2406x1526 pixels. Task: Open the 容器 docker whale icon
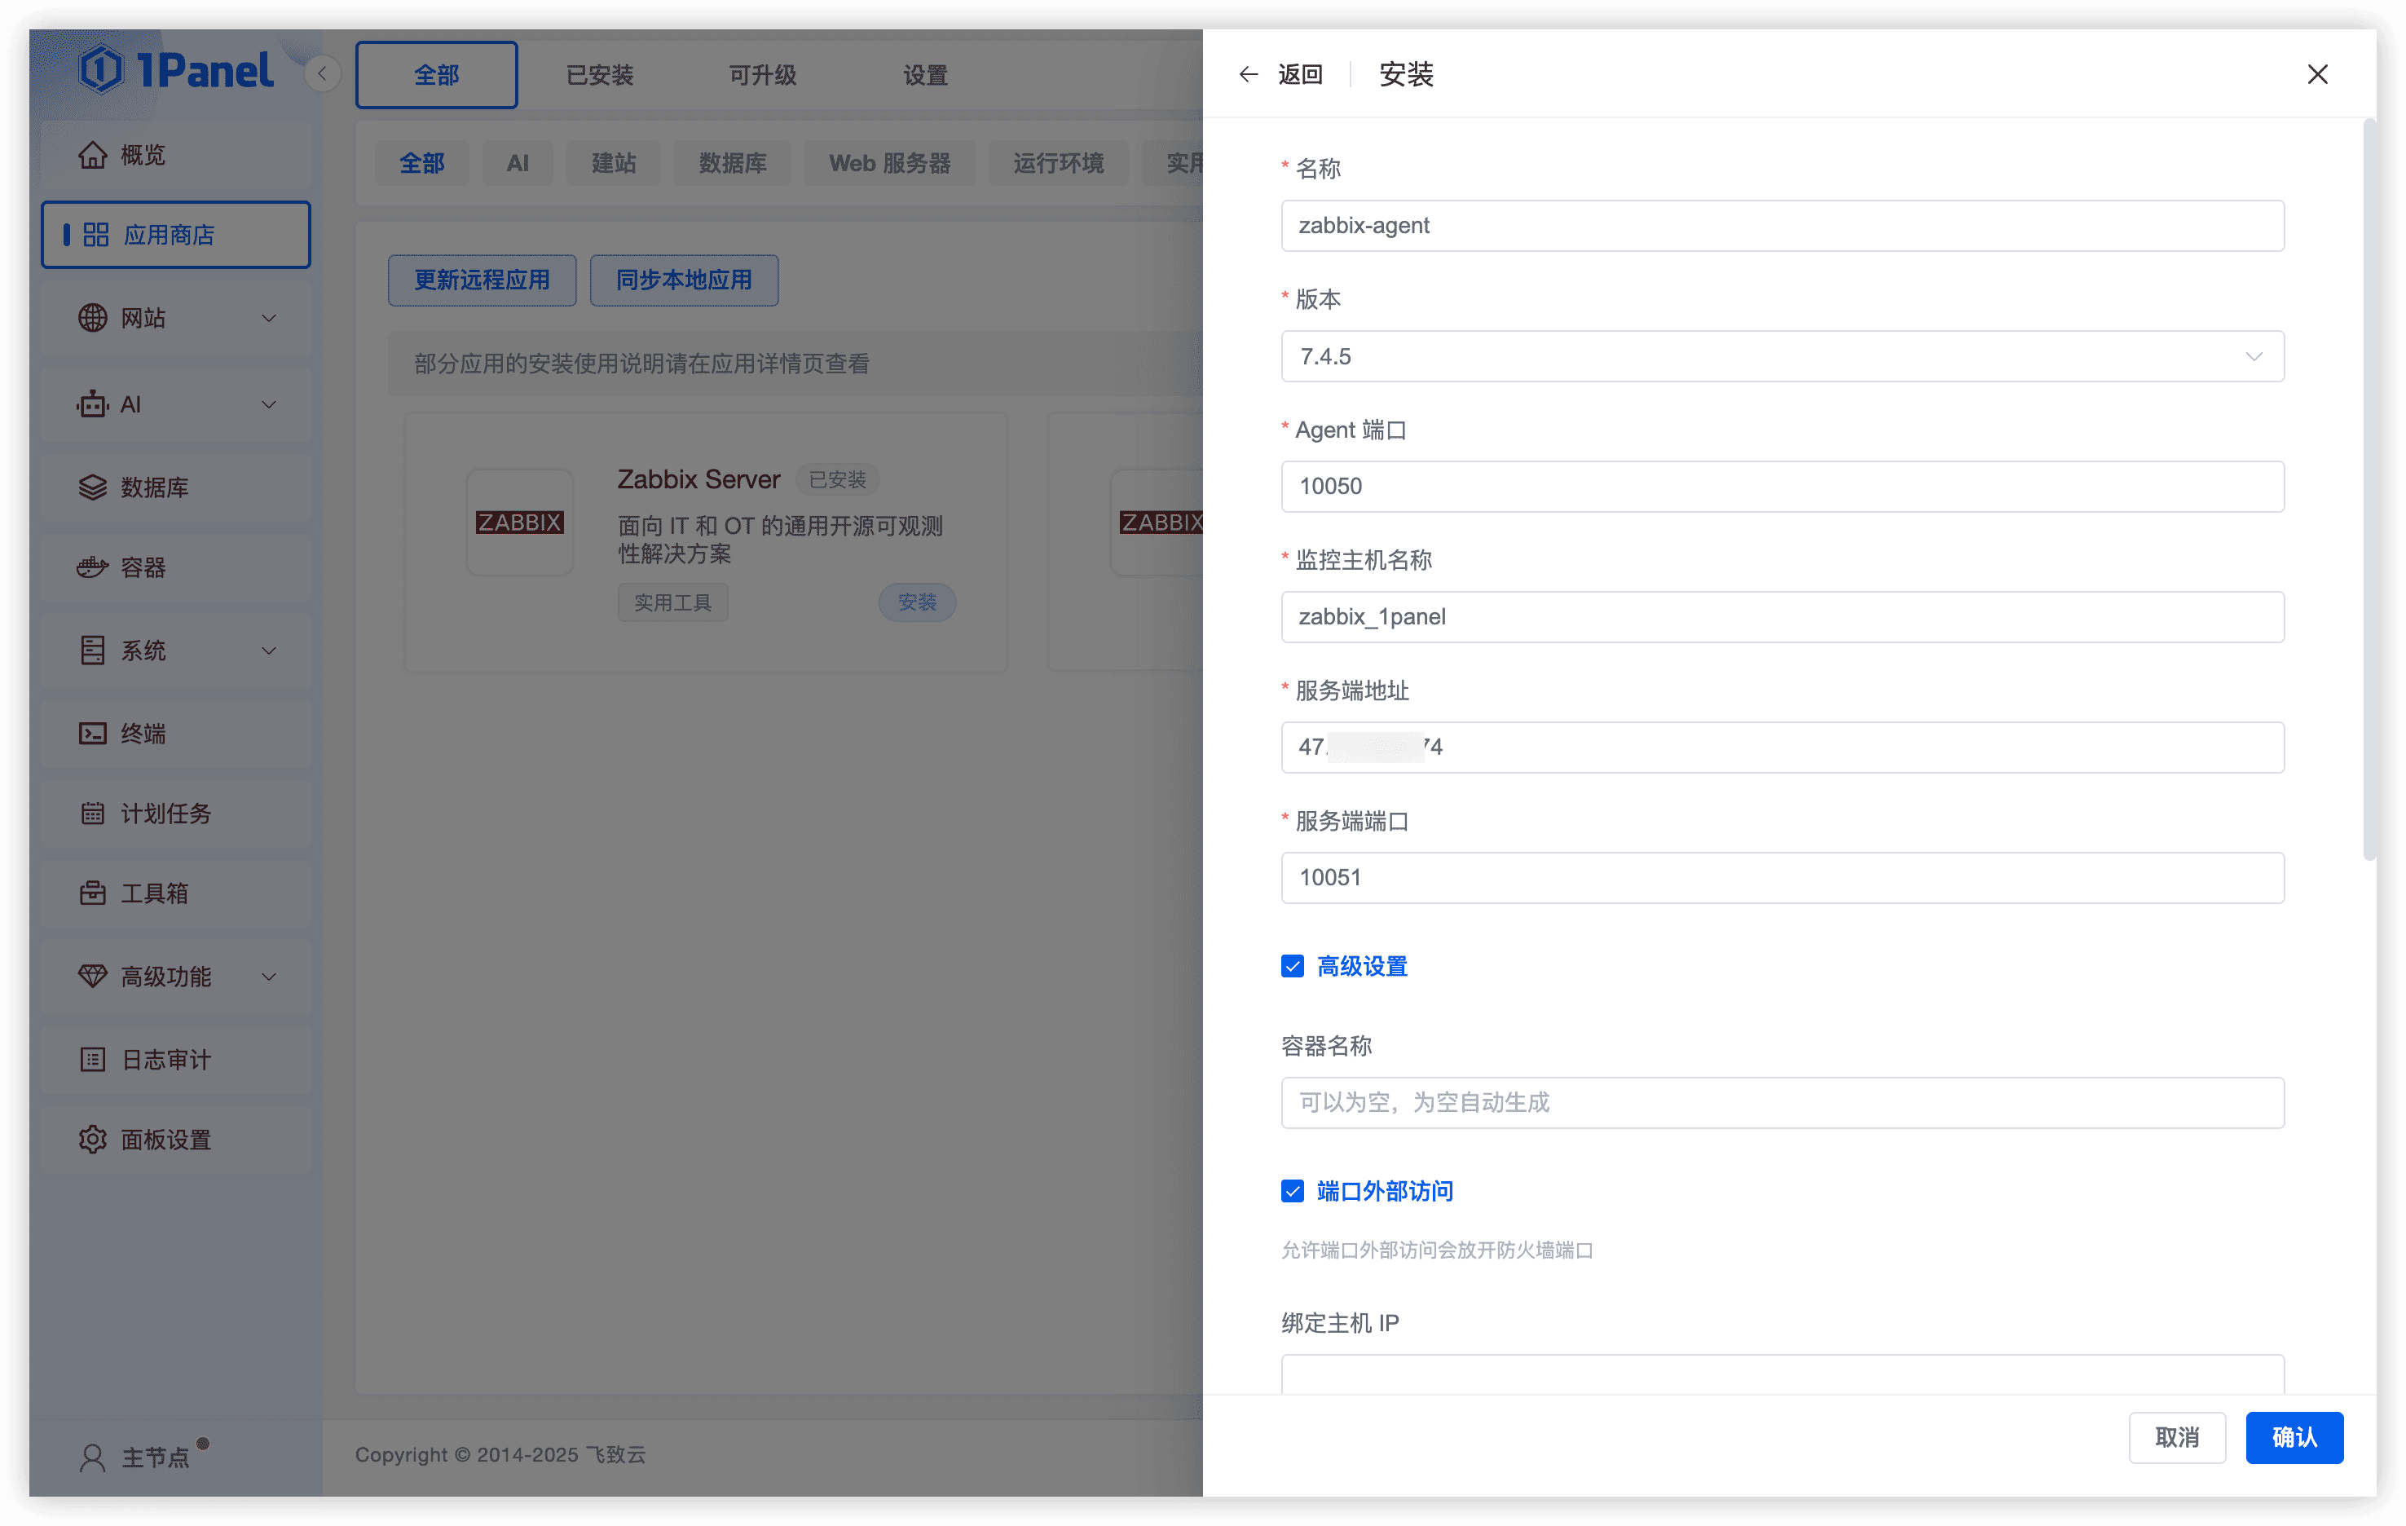[93, 567]
